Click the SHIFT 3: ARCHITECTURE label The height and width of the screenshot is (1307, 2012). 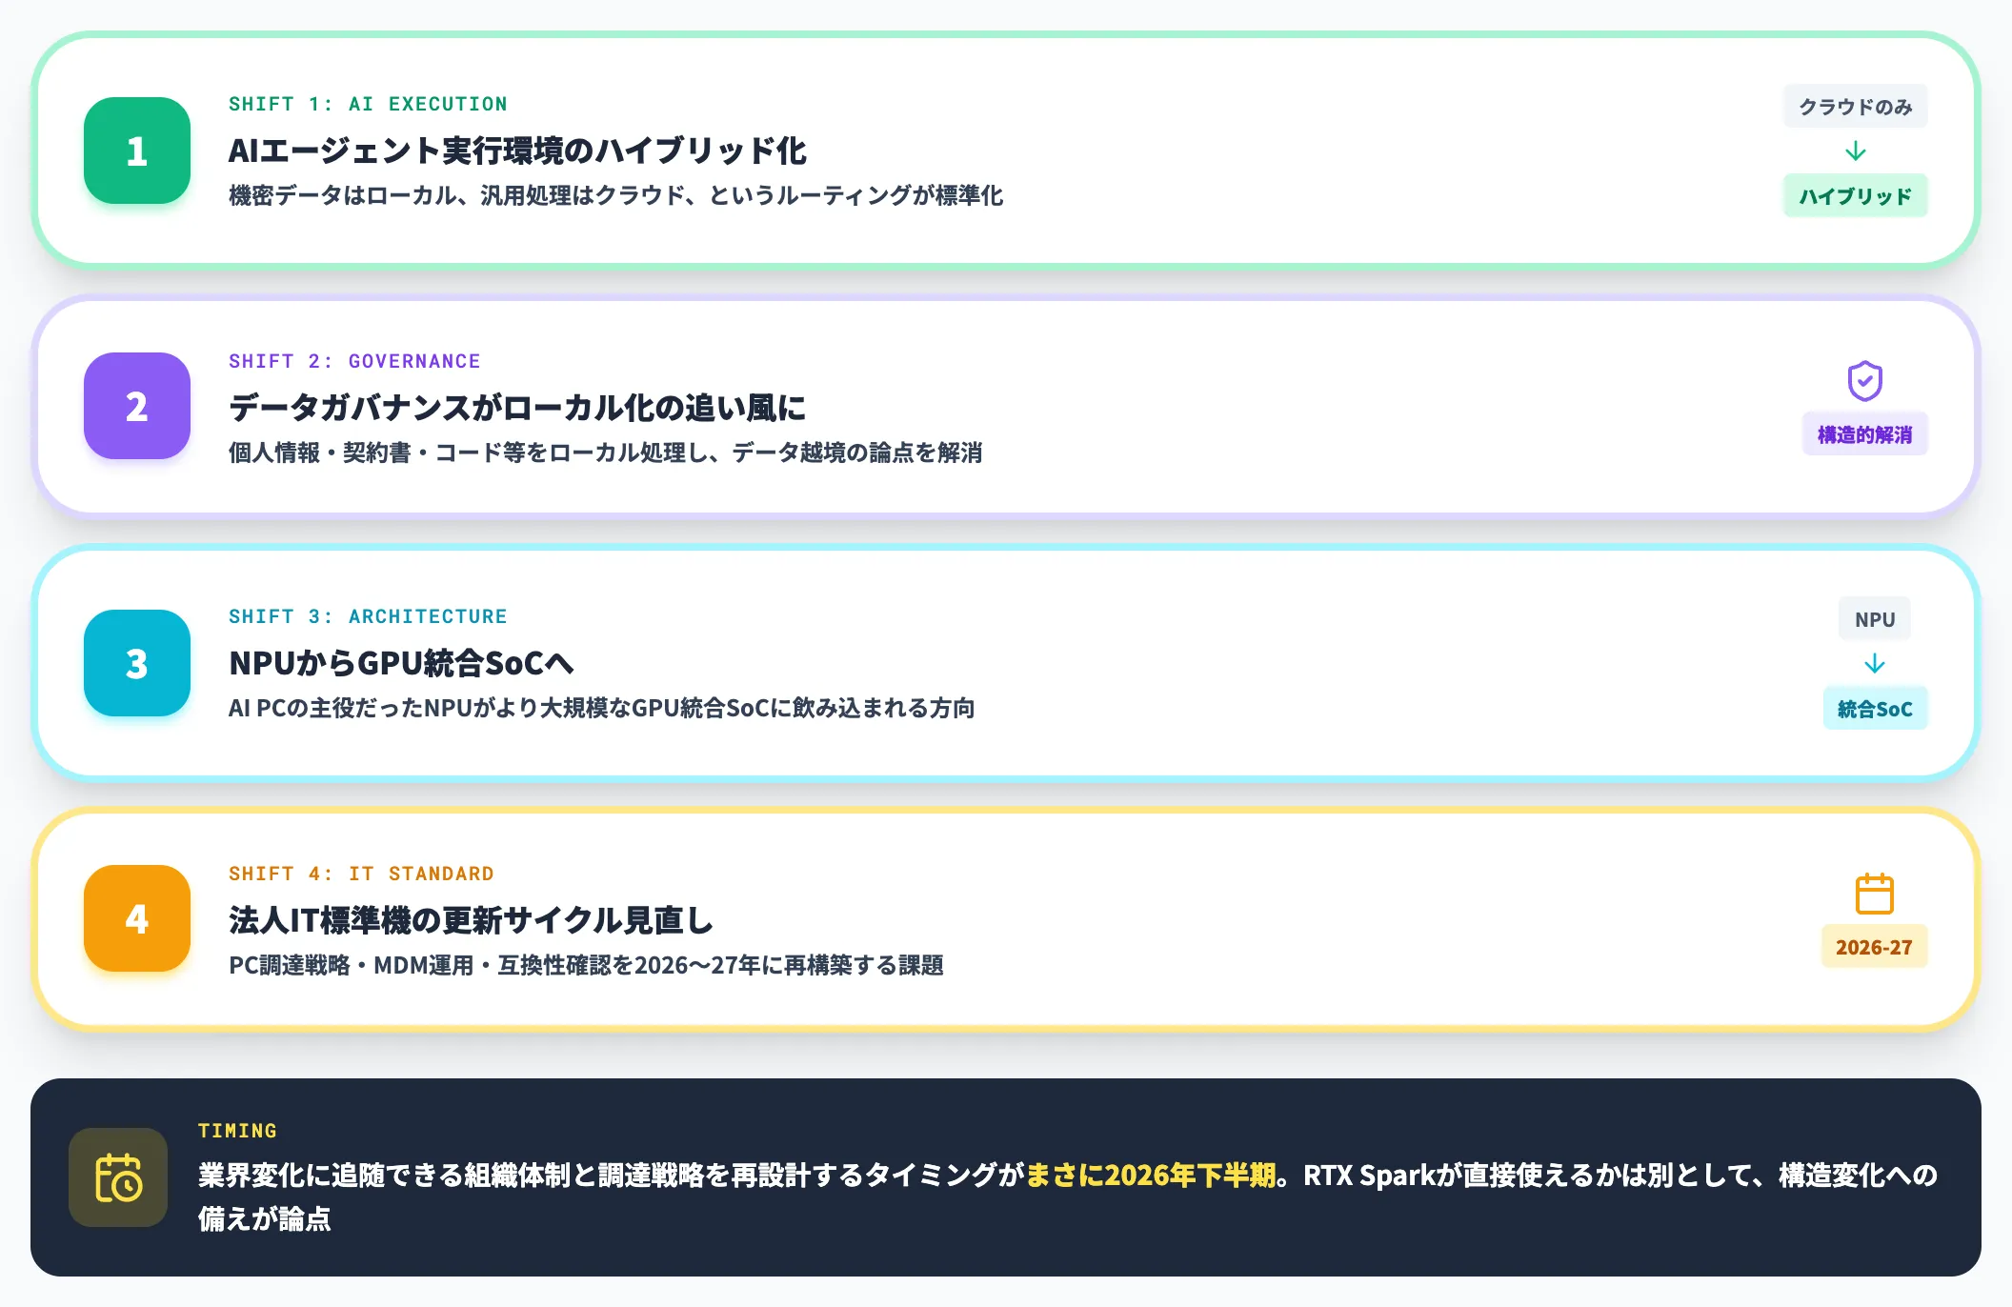click(368, 616)
